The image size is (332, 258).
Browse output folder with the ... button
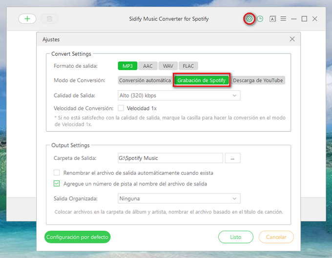click(x=233, y=158)
